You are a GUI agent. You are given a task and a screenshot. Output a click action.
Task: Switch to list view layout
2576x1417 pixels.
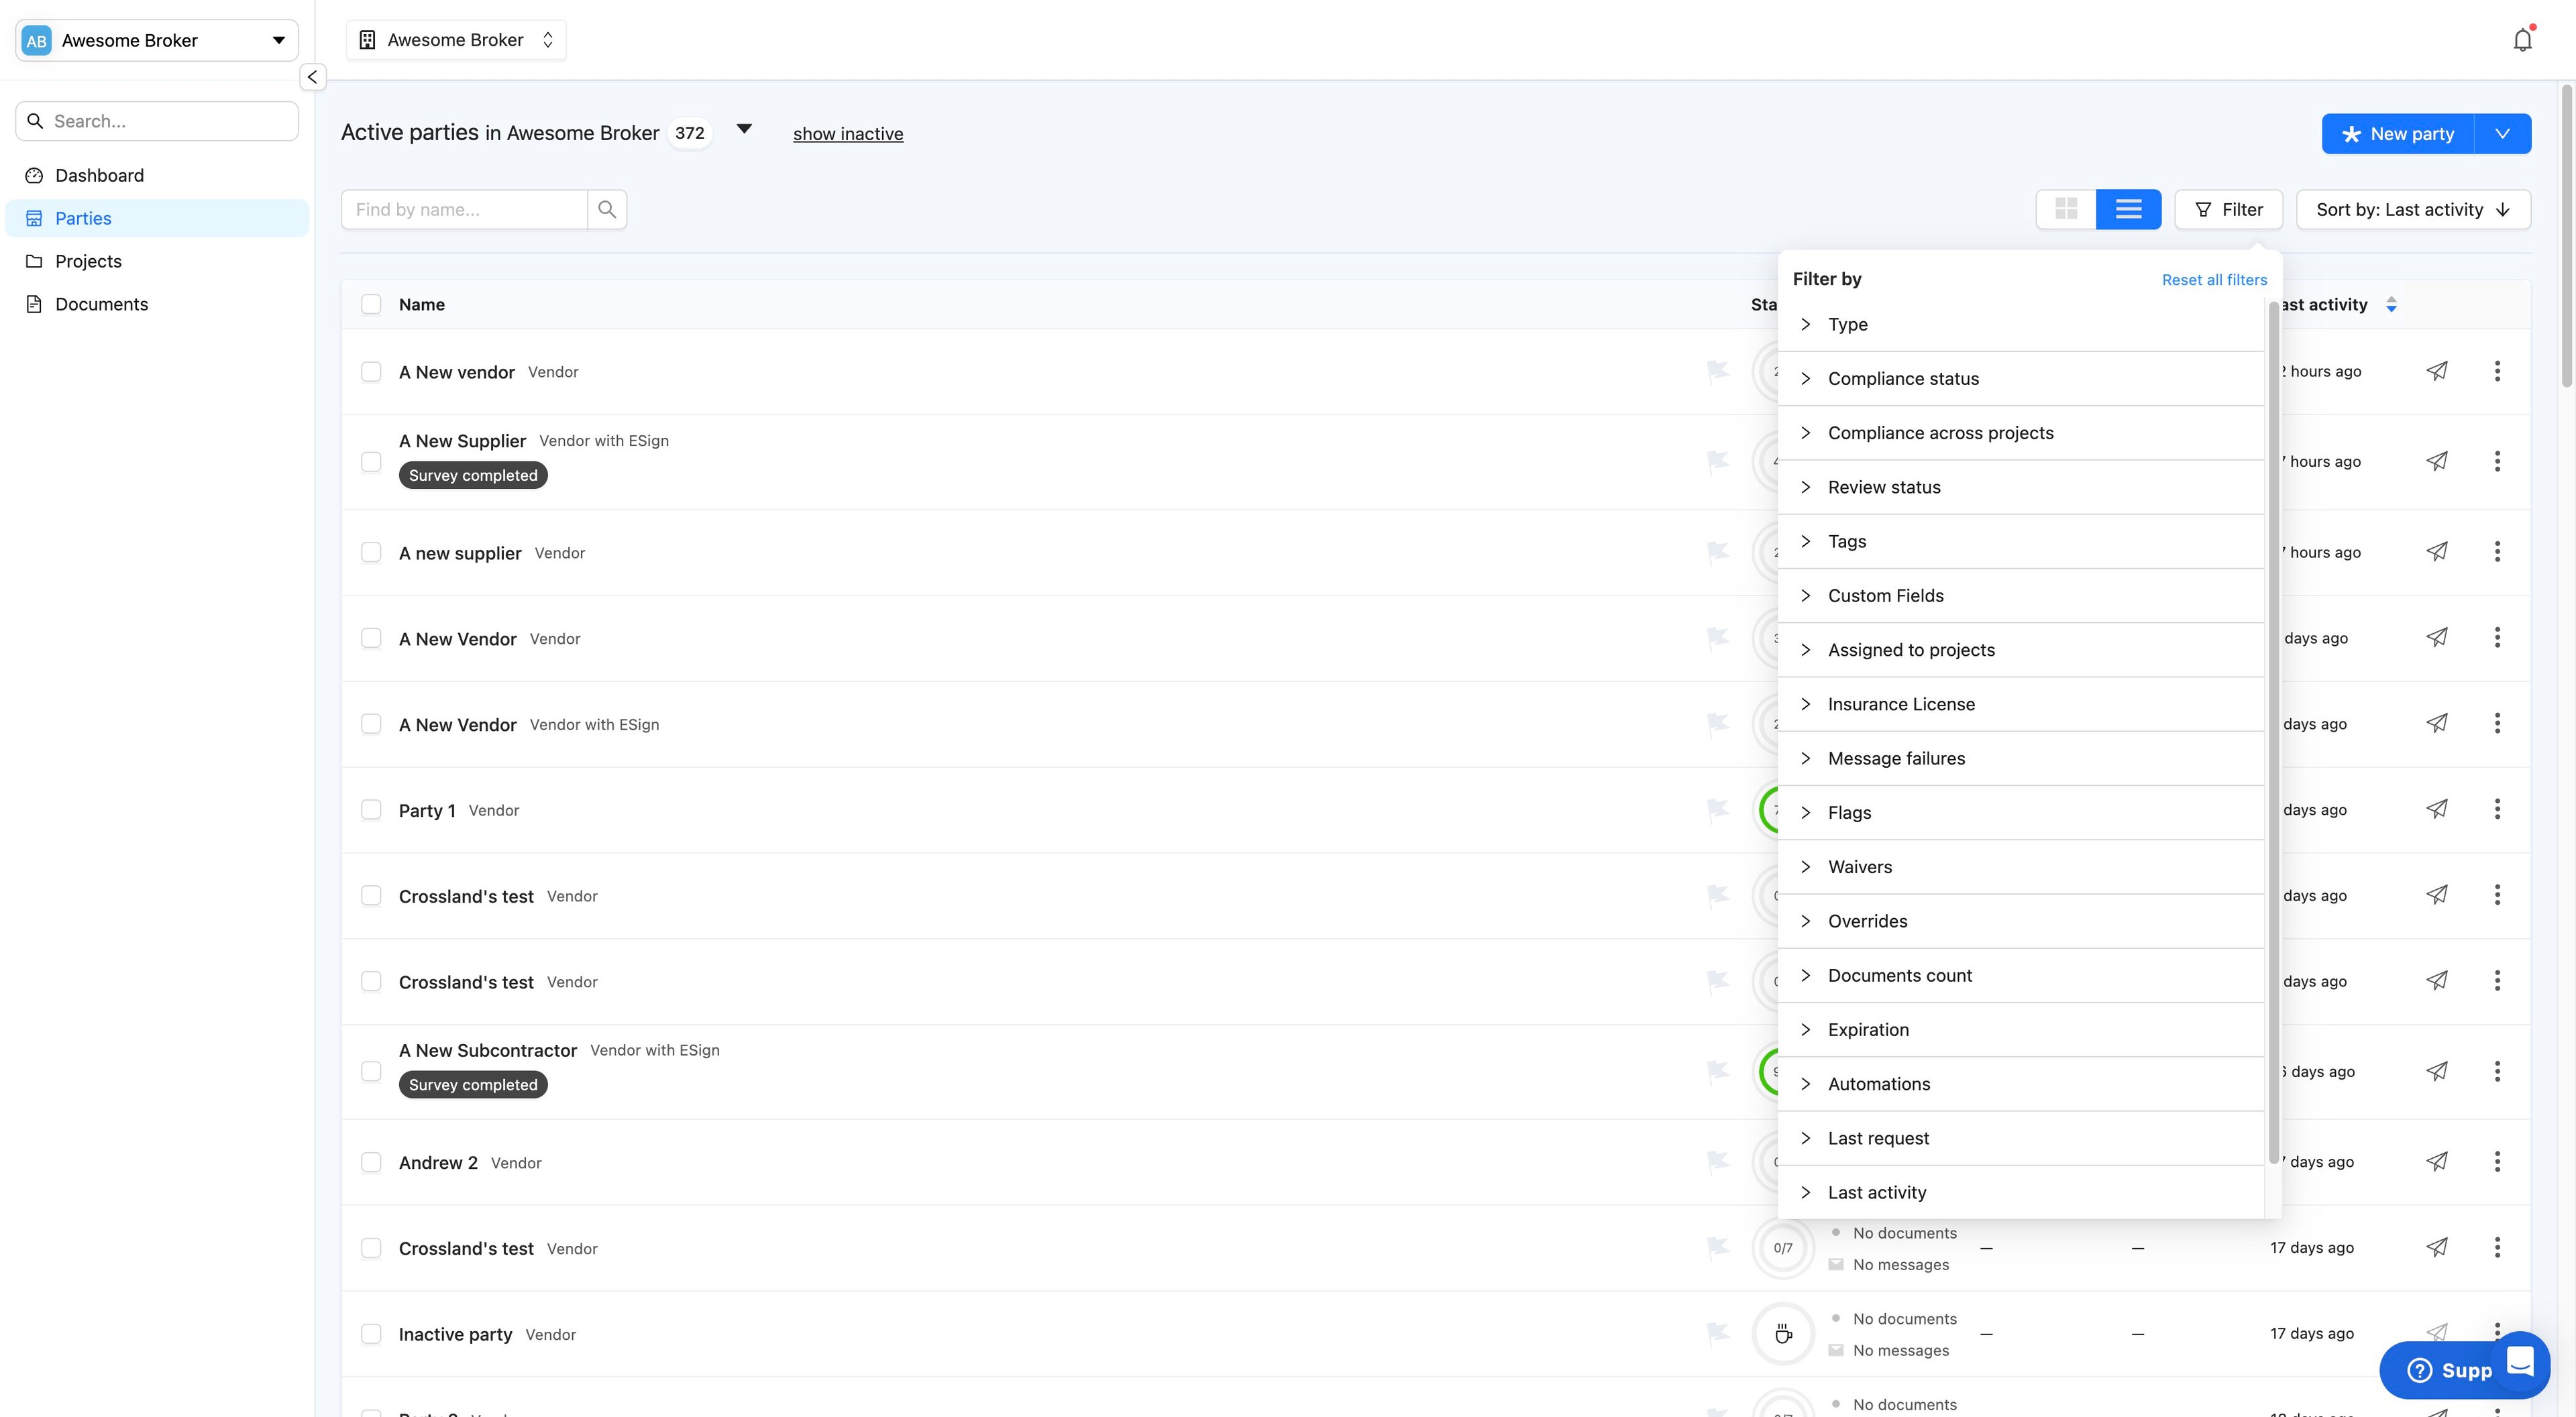click(2128, 209)
